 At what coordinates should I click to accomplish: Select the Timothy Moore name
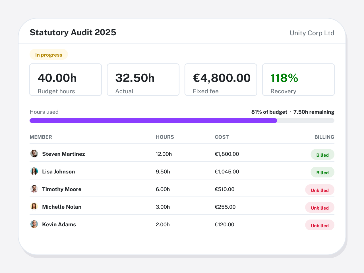62,189
